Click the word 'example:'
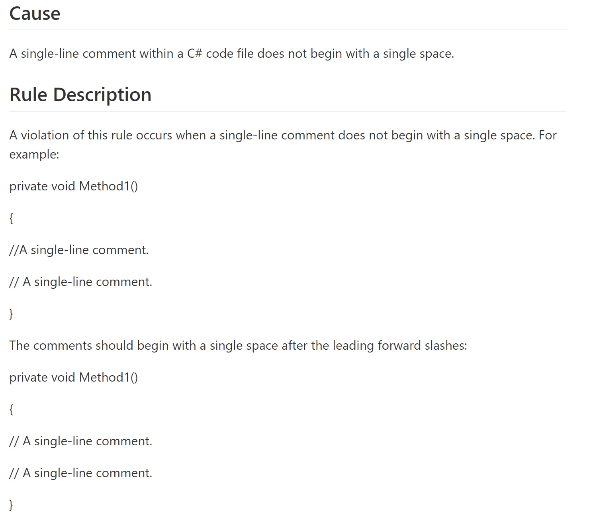Image resolution: width=591 pixels, height=519 pixels. click(34, 154)
